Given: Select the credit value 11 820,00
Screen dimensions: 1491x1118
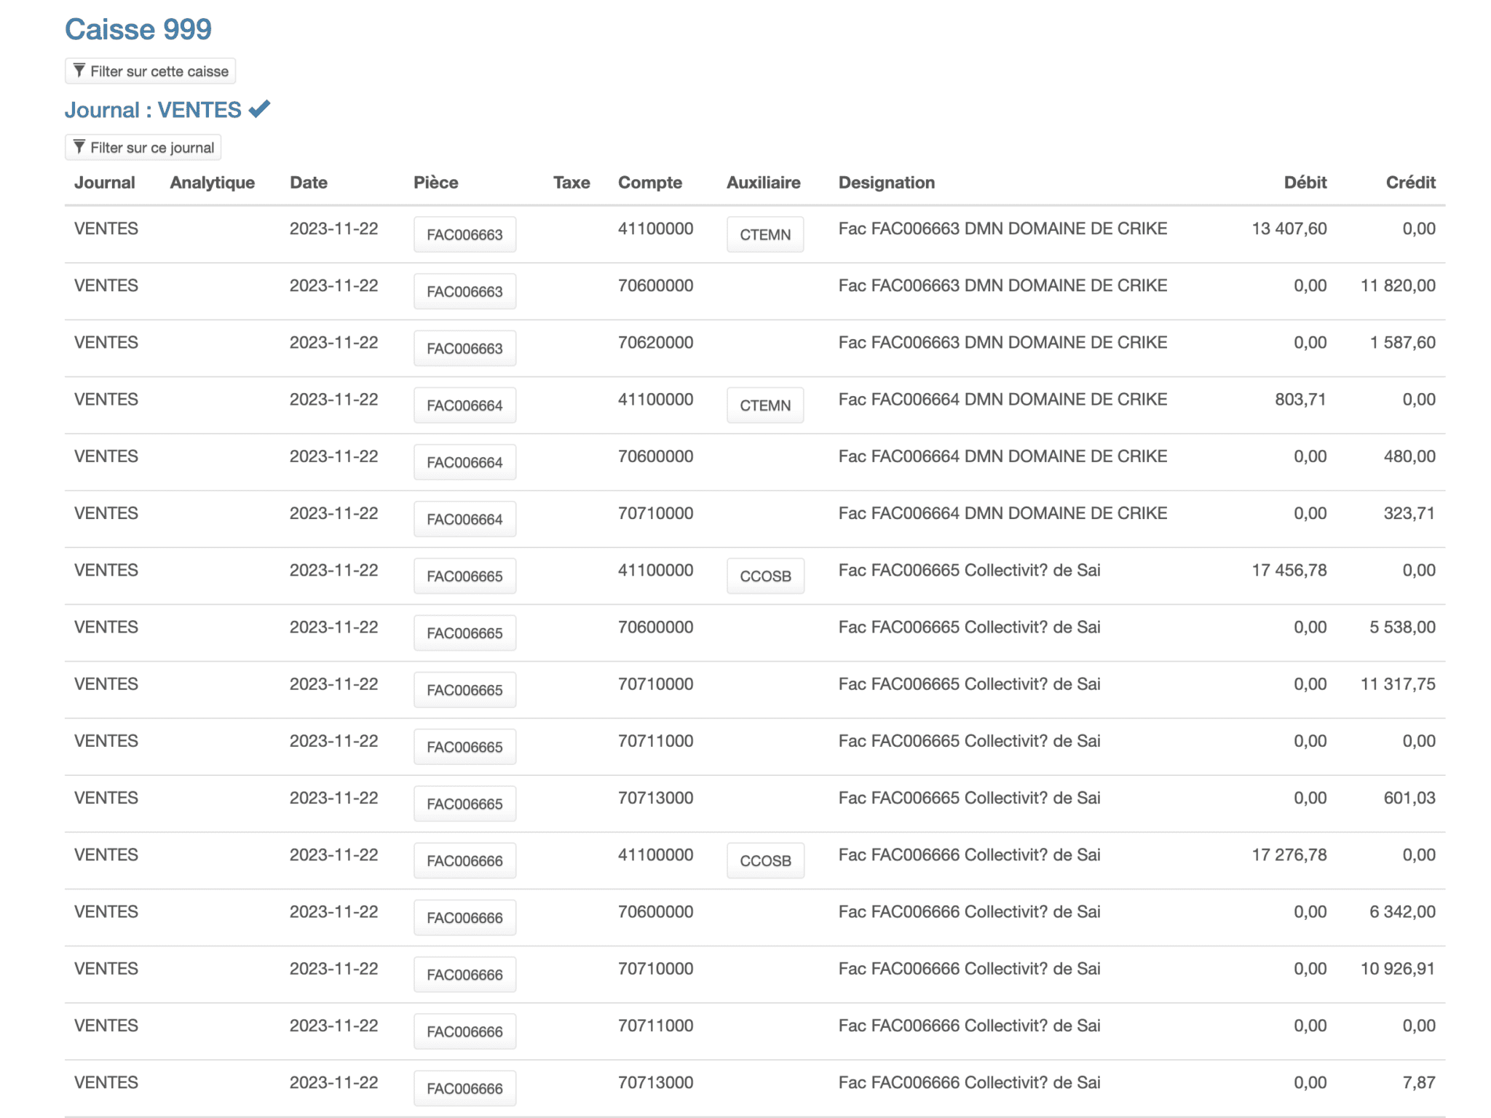Looking at the screenshot, I should [1398, 285].
